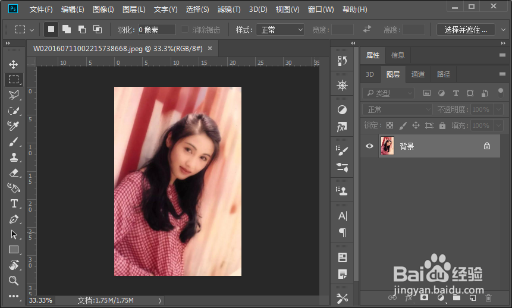This screenshot has width=512, height=308.
Task: Expand status bar info arrow
Action: [x=160, y=300]
